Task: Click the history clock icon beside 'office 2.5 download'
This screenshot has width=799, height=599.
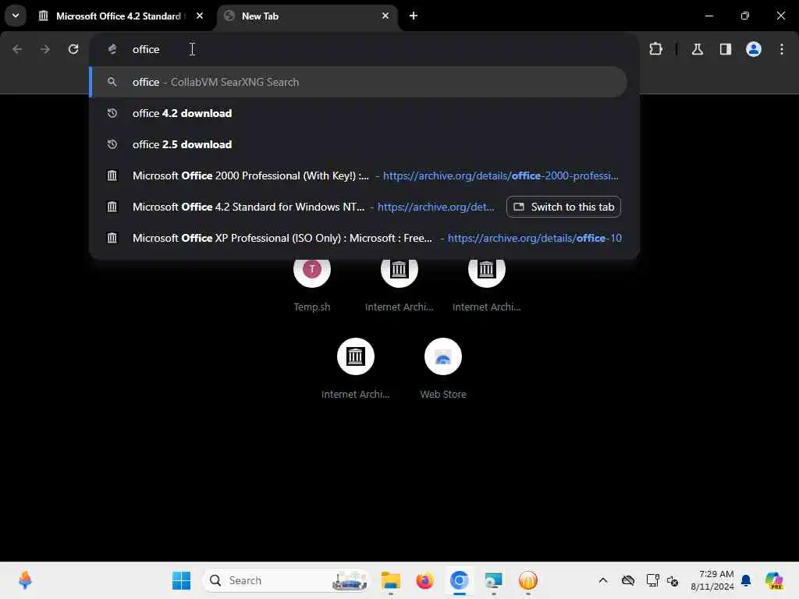Action: [x=112, y=144]
